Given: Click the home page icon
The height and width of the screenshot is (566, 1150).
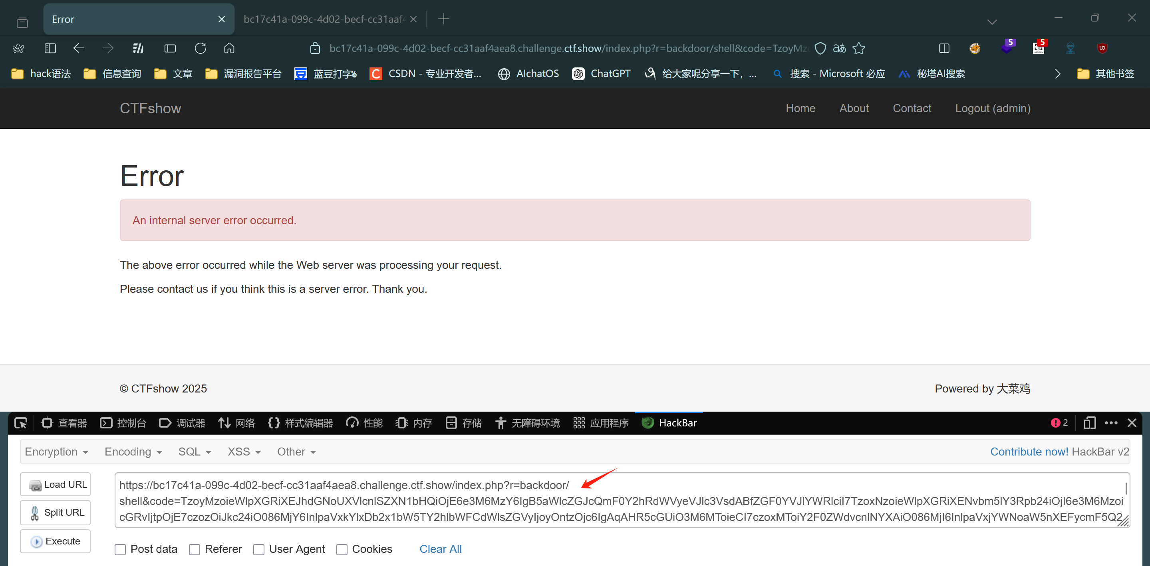Looking at the screenshot, I should tap(229, 48).
